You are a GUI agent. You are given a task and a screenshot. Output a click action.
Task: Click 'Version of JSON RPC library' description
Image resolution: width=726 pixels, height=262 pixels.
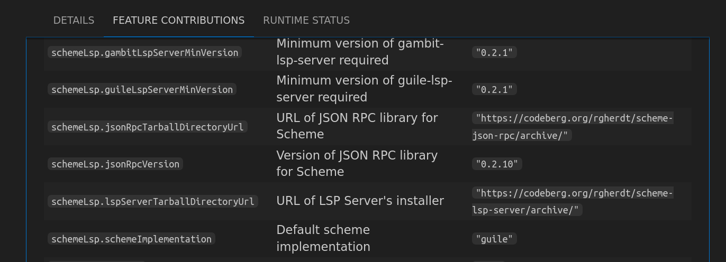[x=357, y=163]
